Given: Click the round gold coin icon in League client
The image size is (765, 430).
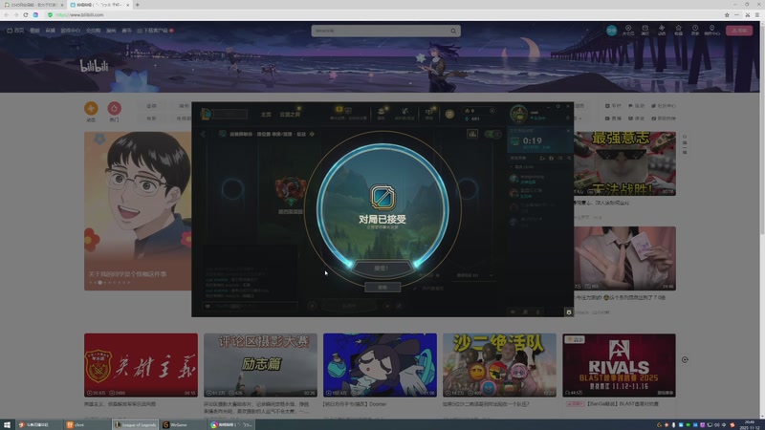Looking at the screenshot, I should pyautogui.click(x=449, y=114).
